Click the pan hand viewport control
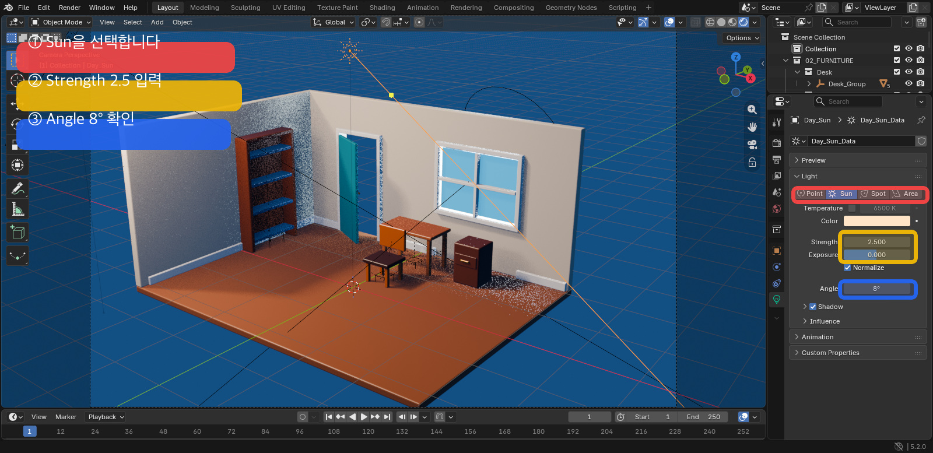Viewport: 933px width, 453px height. point(752,127)
